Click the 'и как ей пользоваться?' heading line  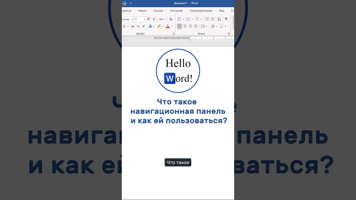pyautogui.click(x=179, y=121)
